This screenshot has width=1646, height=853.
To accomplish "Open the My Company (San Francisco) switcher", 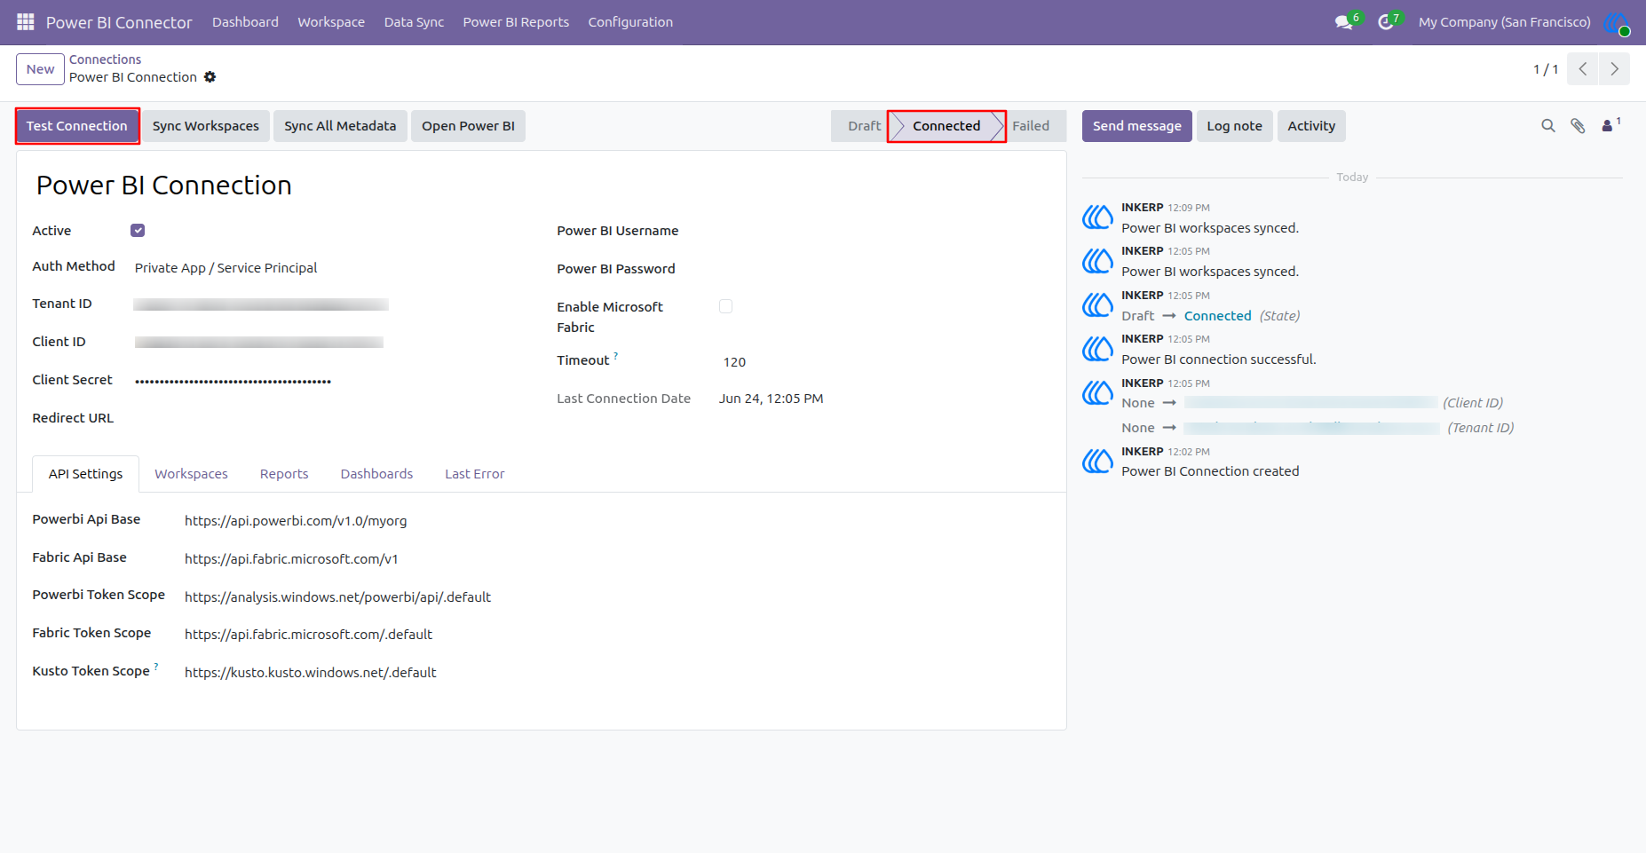I will (x=1504, y=22).
